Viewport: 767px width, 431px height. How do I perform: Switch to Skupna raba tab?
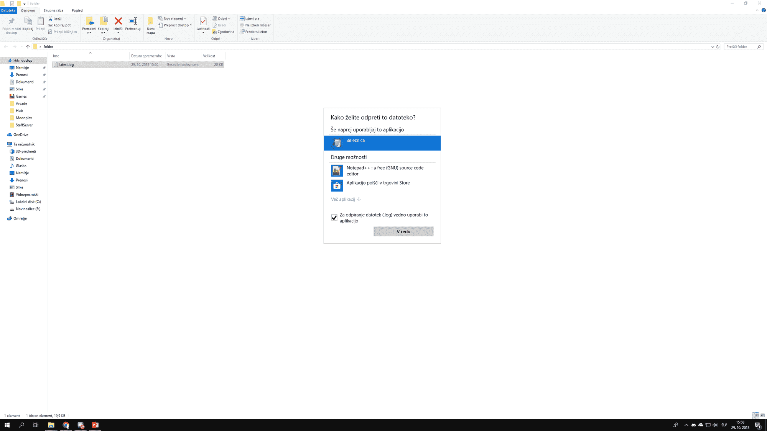[x=53, y=10]
